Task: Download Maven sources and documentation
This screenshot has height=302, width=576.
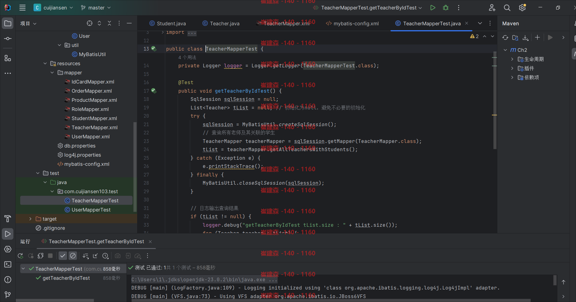Action: coord(525,37)
